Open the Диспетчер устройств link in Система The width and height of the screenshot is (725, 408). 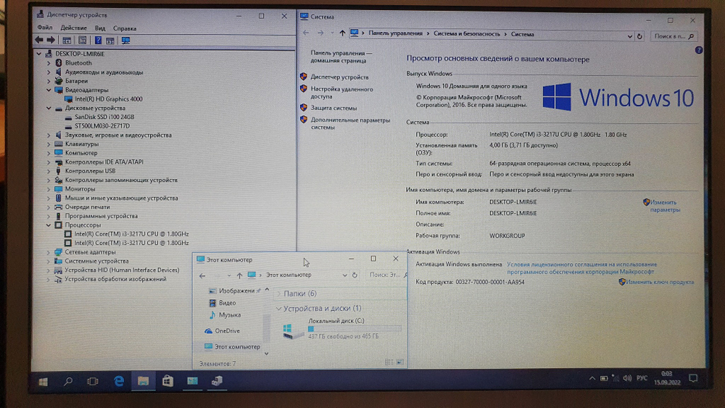(339, 77)
